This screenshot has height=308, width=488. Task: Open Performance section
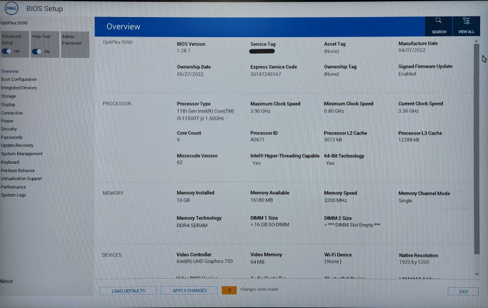pyautogui.click(x=13, y=187)
